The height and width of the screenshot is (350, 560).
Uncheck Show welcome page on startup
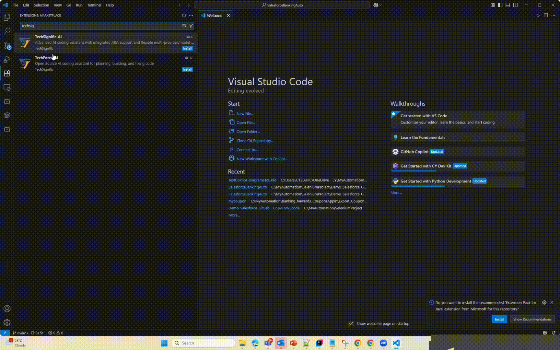point(351,323)
